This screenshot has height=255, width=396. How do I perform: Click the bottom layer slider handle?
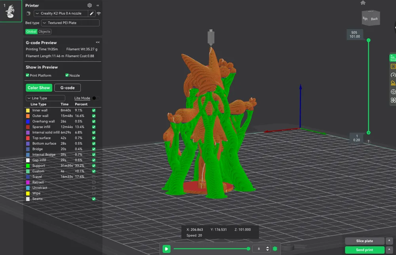[368, 133]
